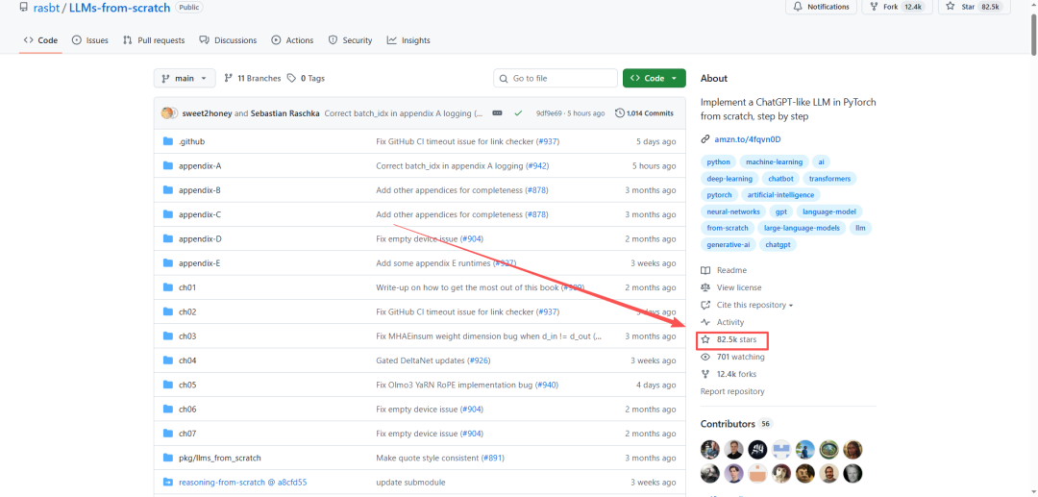Screen dimensions: 1038x497
Task: Open the ch04 folder
Action: click(187, 360)
